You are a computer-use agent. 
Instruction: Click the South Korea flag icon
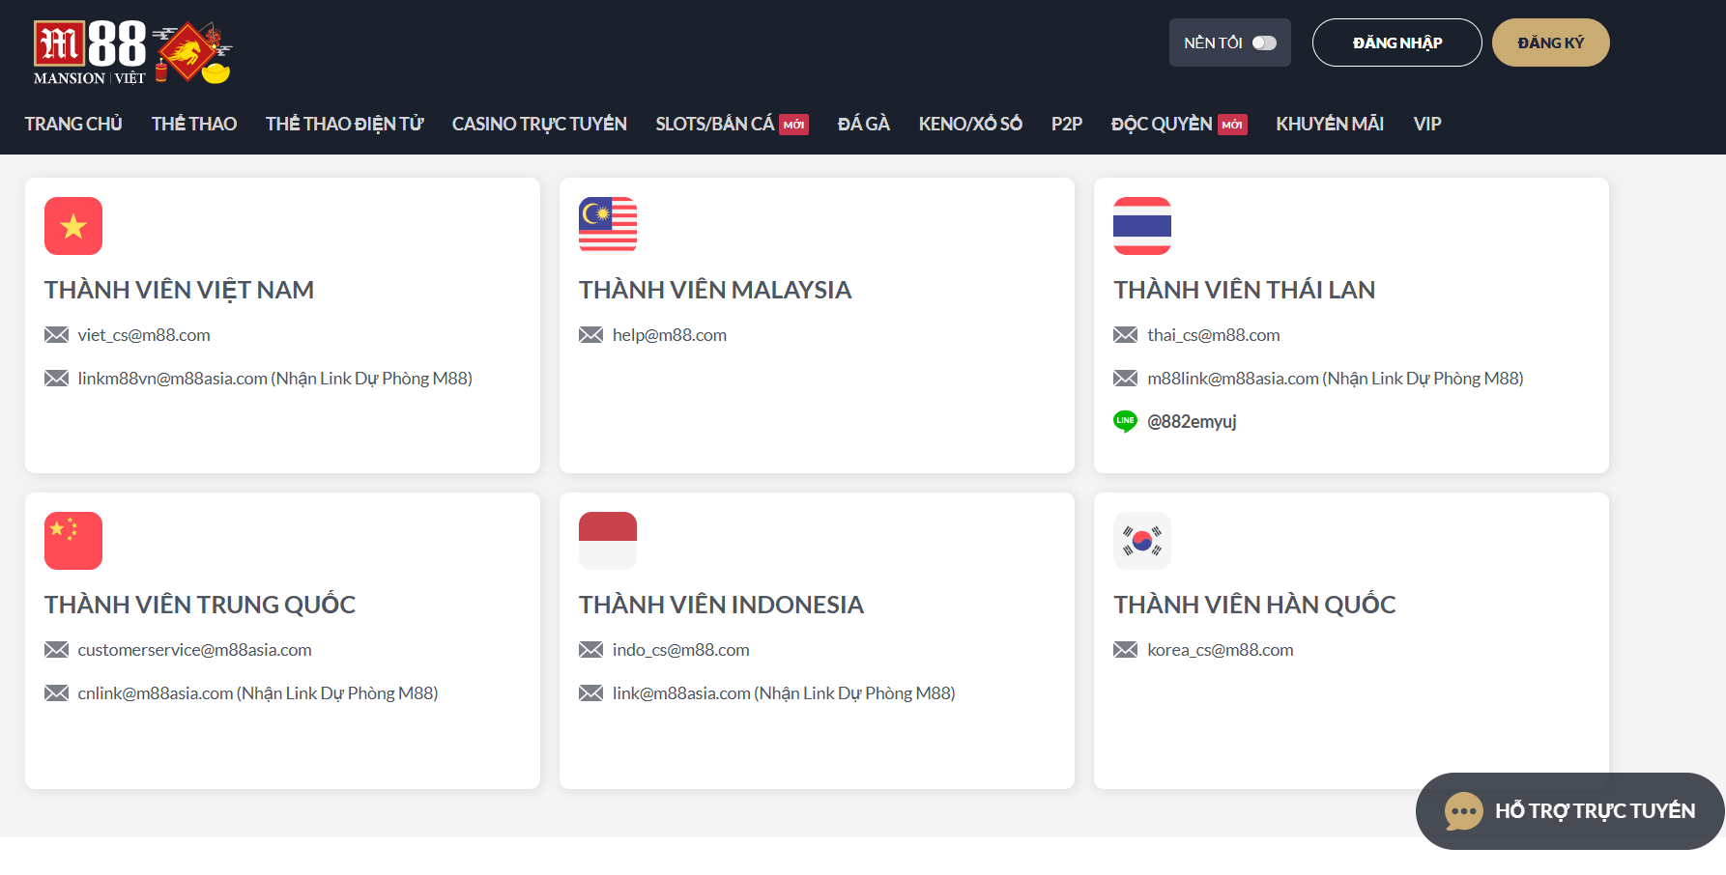click(x=1142, y=541)
